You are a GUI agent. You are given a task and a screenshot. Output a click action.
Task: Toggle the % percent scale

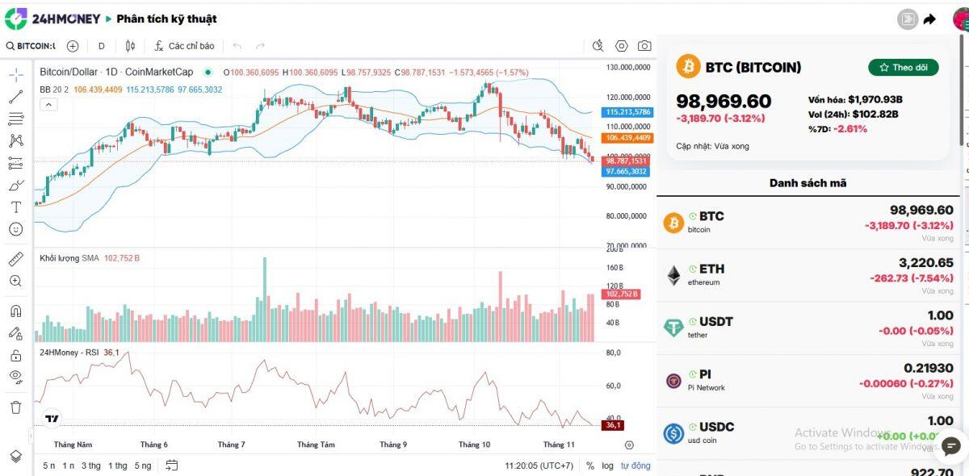point(590,466)
